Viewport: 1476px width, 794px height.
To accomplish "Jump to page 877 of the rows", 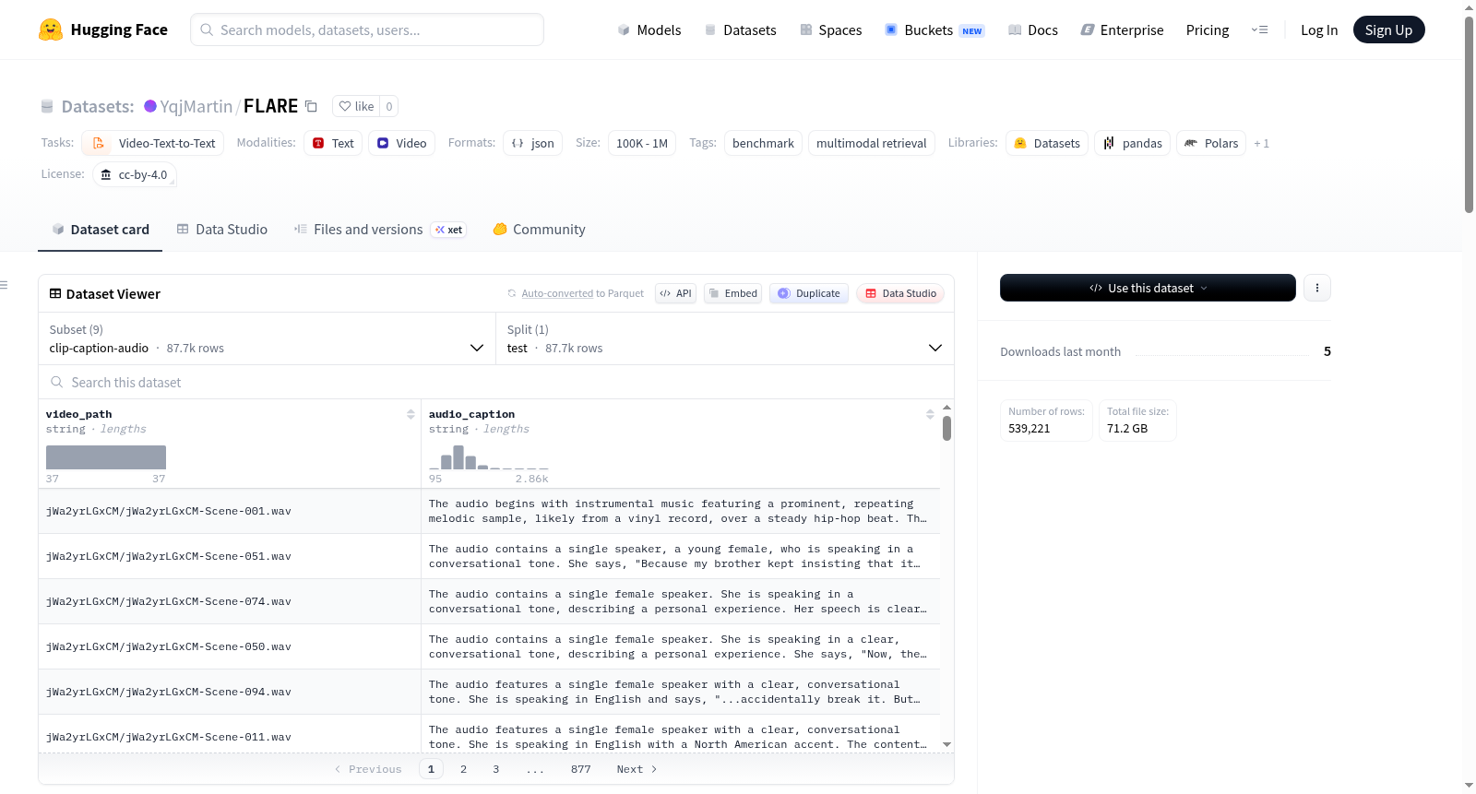I will pyautogui.click(x=580, y=769).
